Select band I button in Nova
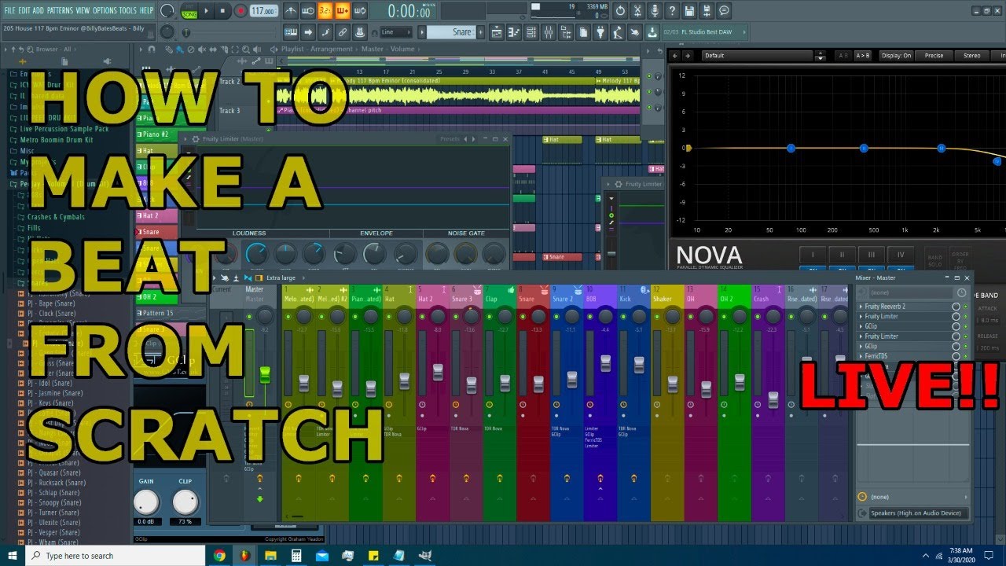Viewport: 1006px width, 566px height. coord(813,255)
